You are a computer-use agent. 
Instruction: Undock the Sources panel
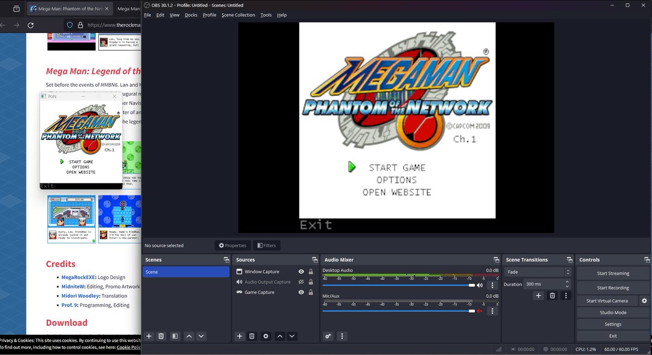pos(315,260)
